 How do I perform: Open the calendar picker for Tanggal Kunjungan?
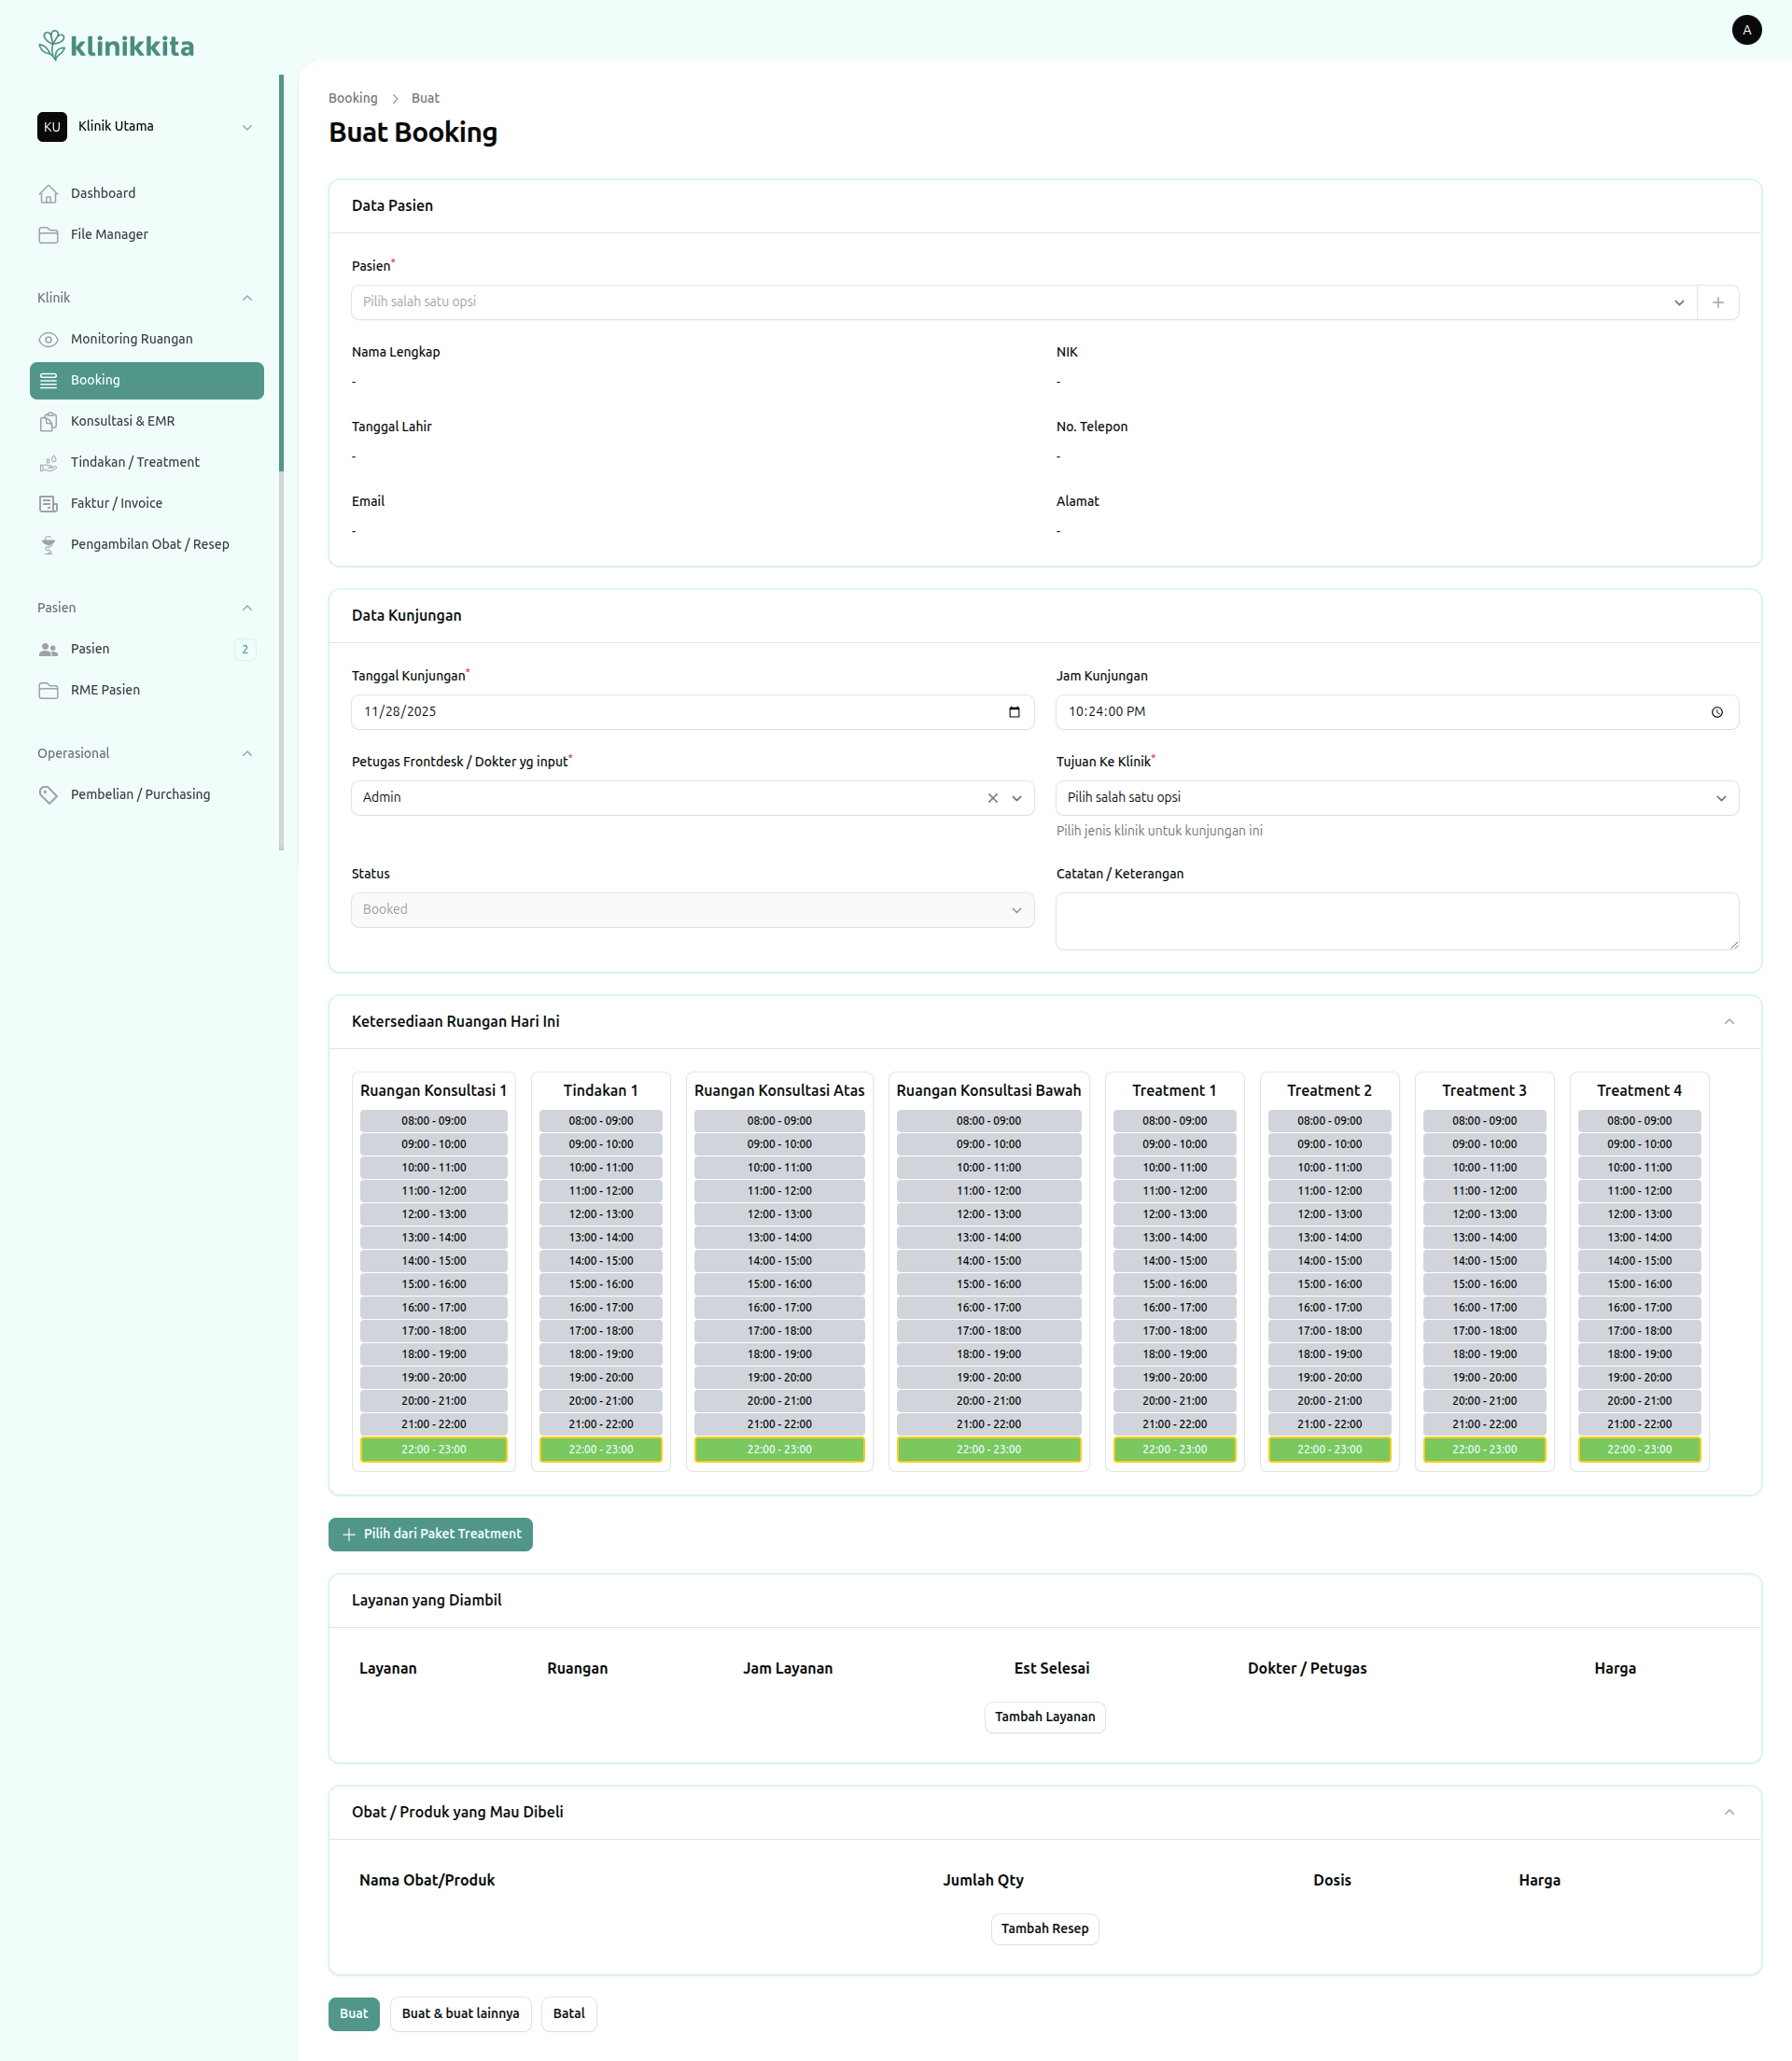1014,712
